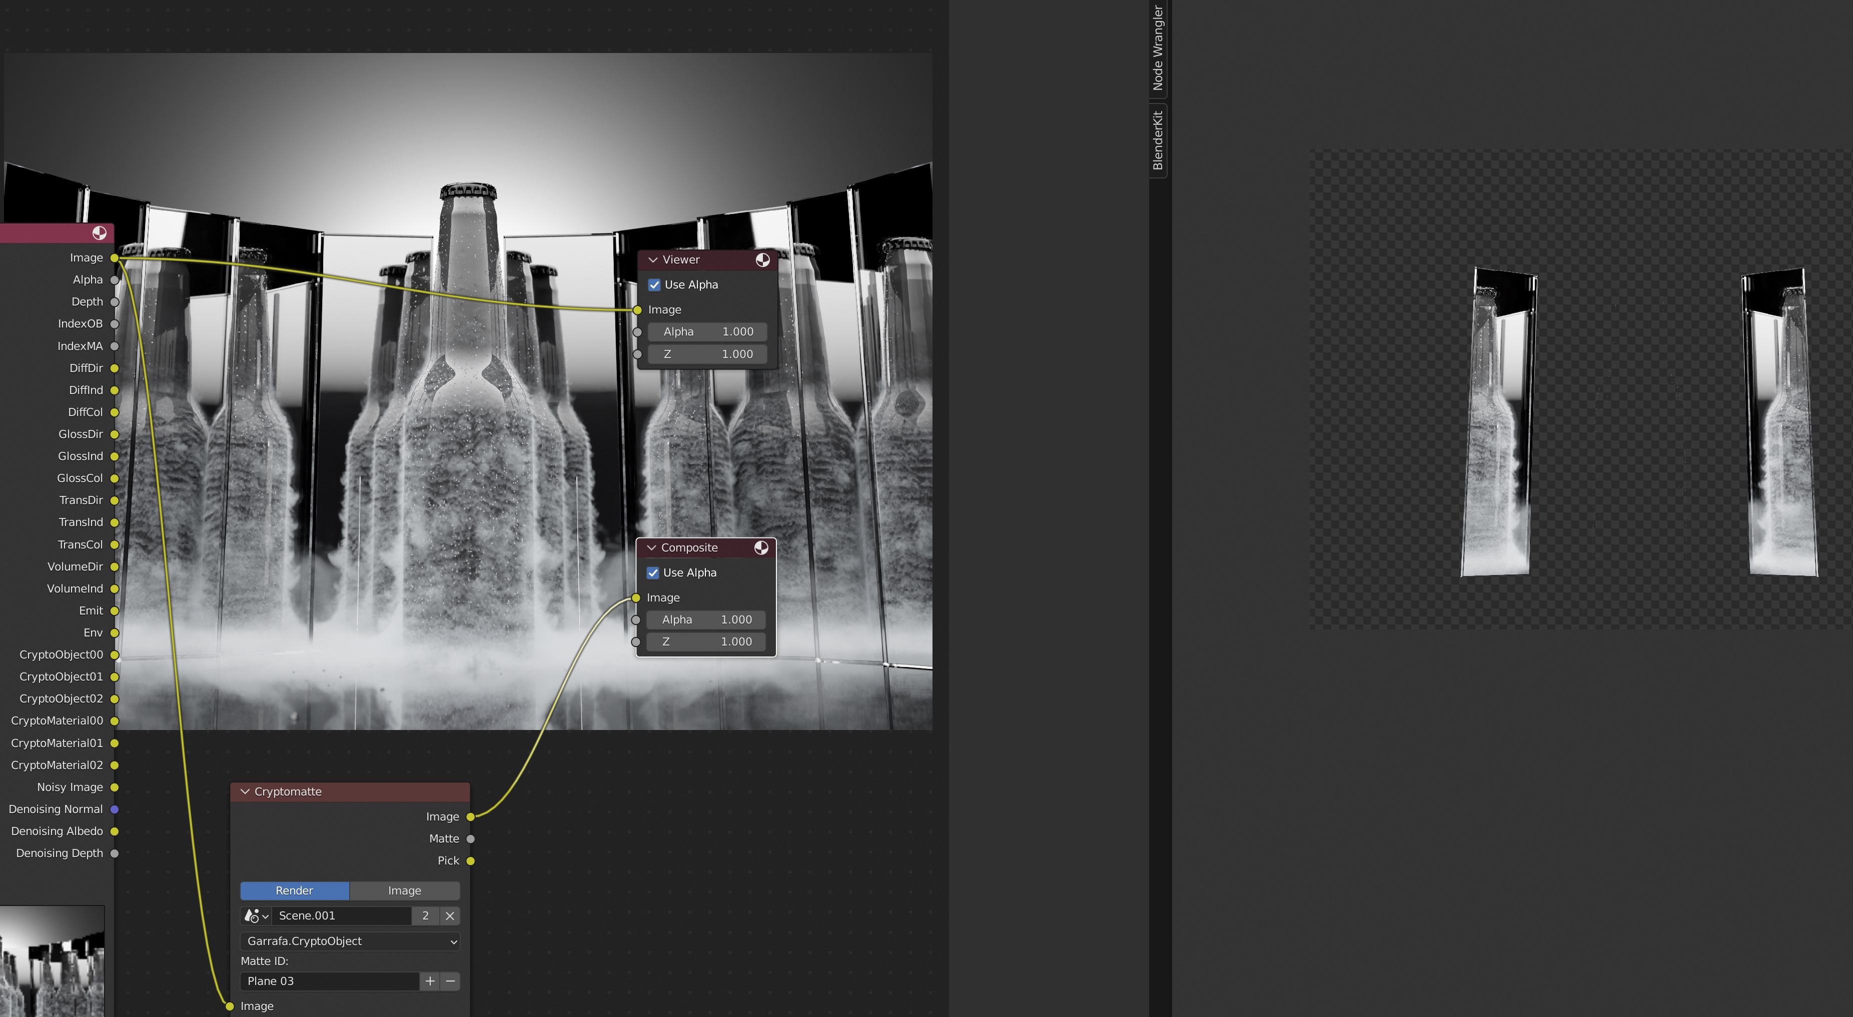Toggle Use Alpha on the Composite node
The height and width of the screenshot is (1017, 1853).
(653, 573)
